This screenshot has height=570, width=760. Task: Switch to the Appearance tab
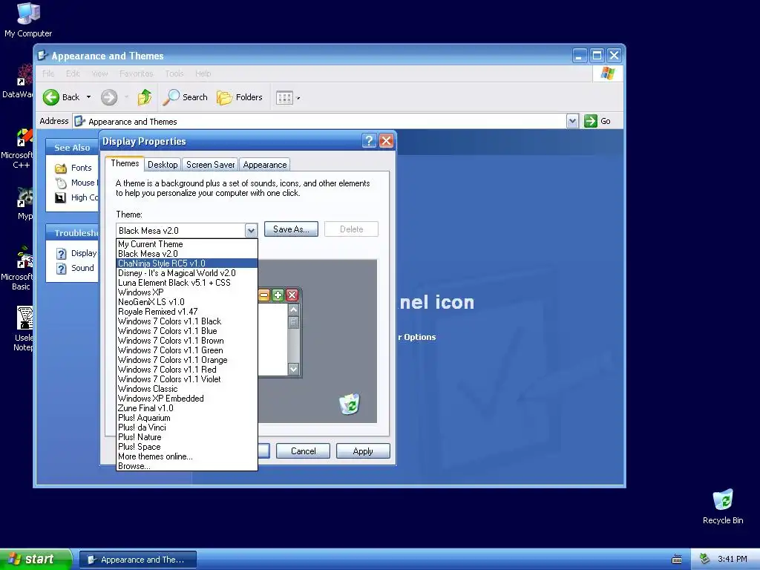click(265, 165)
